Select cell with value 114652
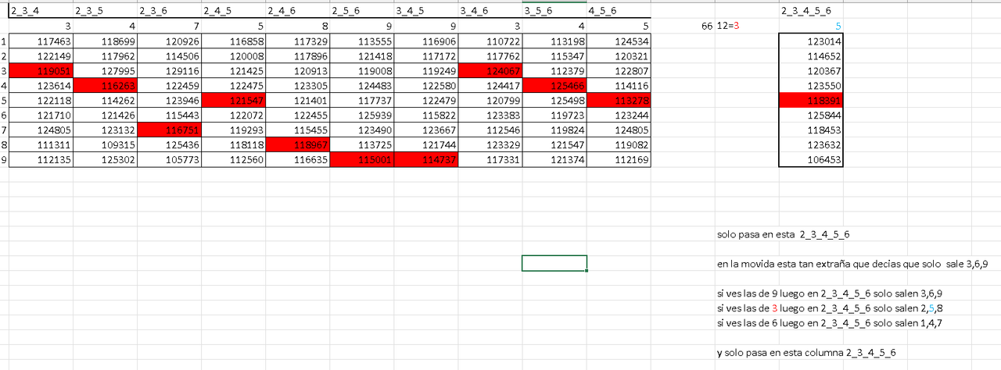The height and width of the screenshot is (370, 1001). click(811, 55)
